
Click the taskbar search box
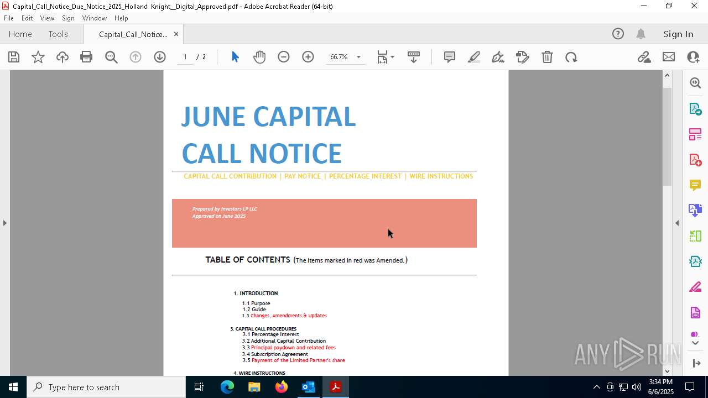click(106, 387)
